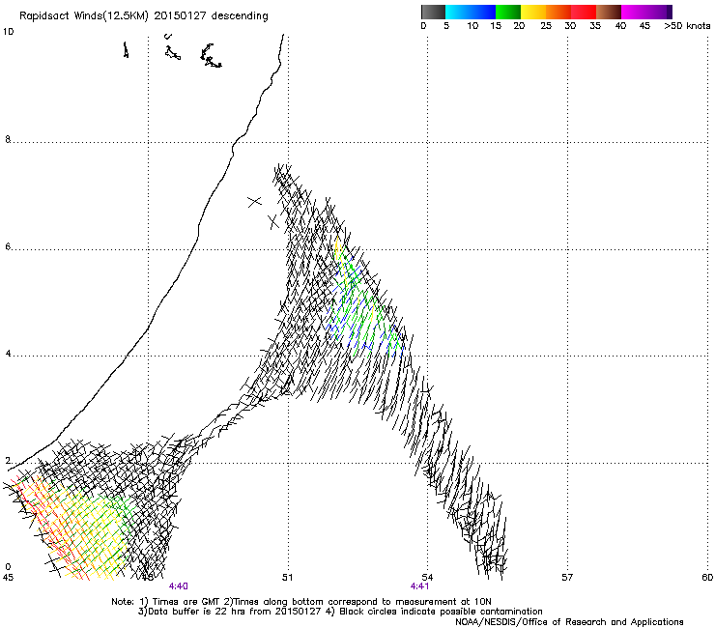Click the isolated X marker near 50E 7N
Viewport: 715px width, 628px height.
[254, 201]
